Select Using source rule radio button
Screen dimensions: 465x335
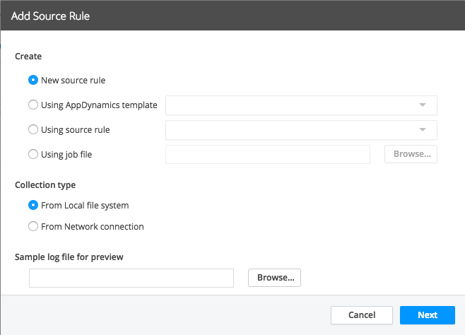[33, 129]
